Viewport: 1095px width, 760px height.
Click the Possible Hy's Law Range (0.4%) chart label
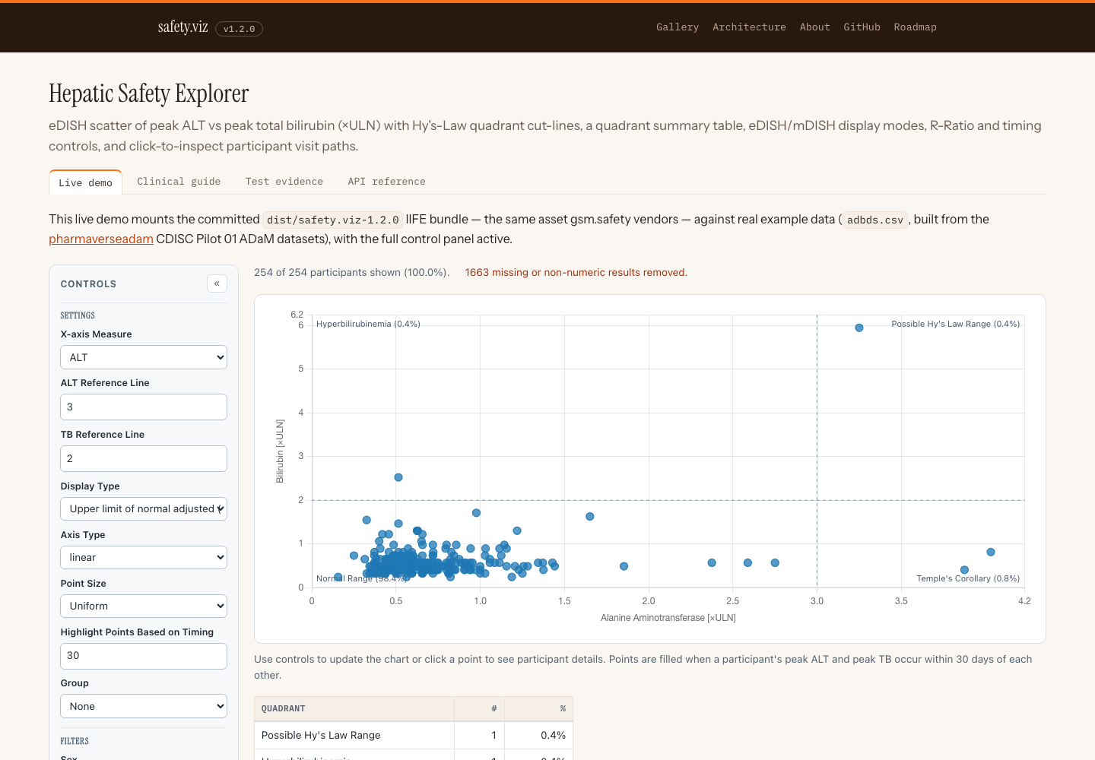pyautogui.click(x=955, y=324)
